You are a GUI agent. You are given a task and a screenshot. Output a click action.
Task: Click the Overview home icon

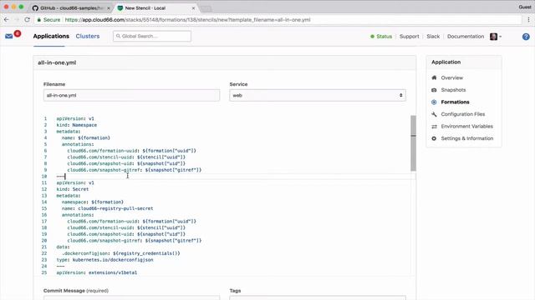434,77
